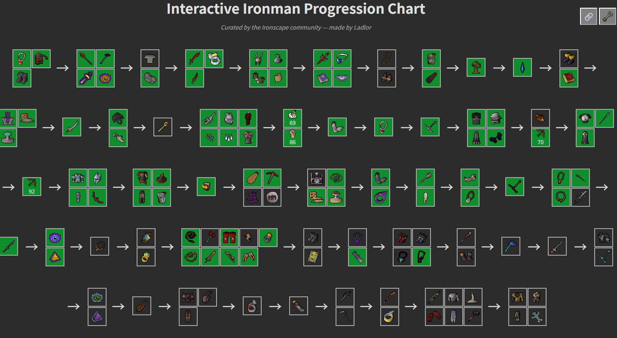The width and height of the screenshot is (617, 338).
Task: Toggle the orange beaded necklace item
Action: pyautogui.click(x=561, y=197)
